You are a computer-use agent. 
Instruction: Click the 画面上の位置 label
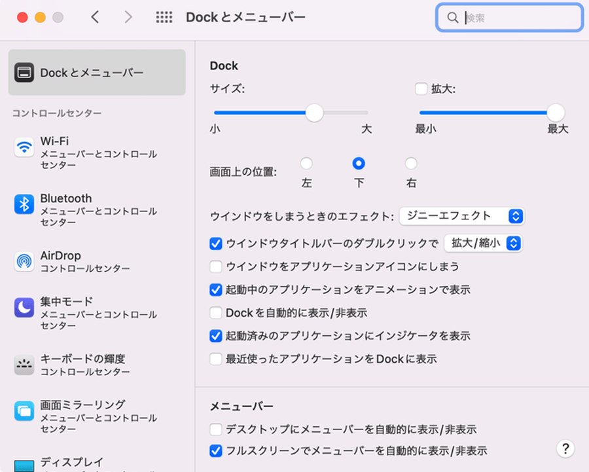point(243,172)
